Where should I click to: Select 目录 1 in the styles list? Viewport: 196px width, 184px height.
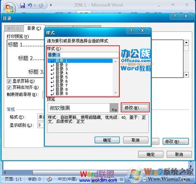[80, 61]
